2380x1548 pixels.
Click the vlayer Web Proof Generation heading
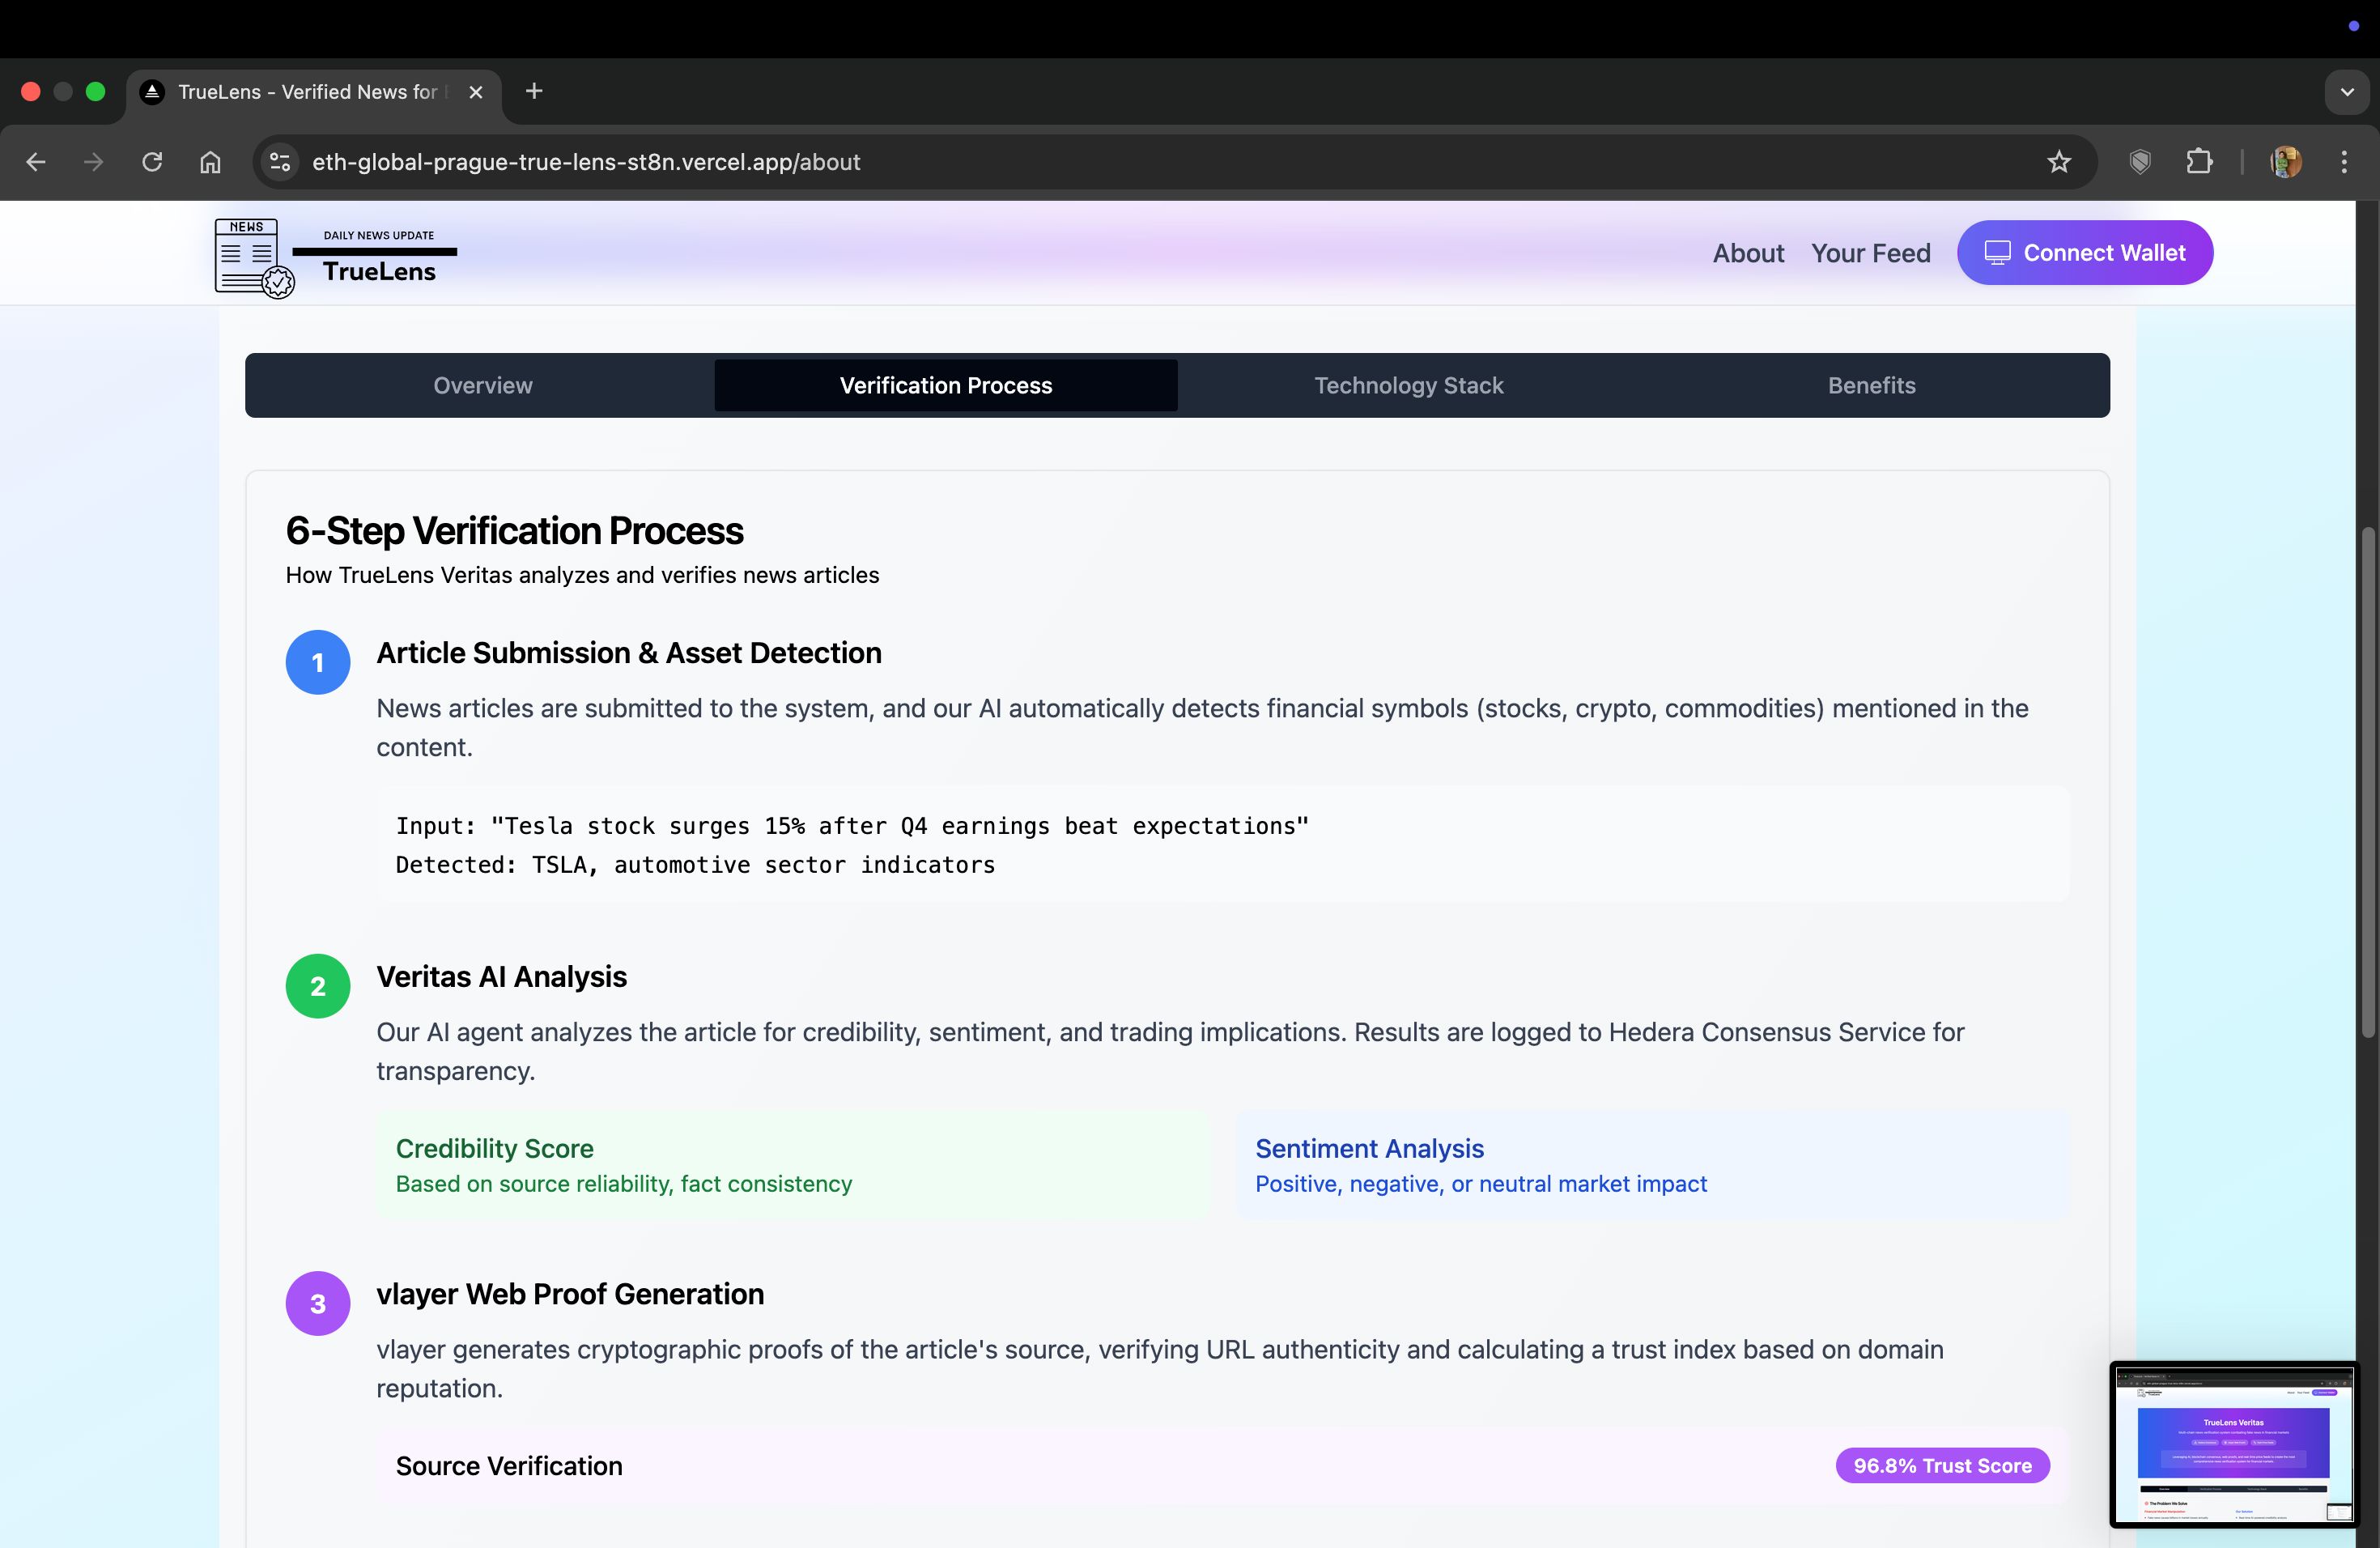point(570,1294)
